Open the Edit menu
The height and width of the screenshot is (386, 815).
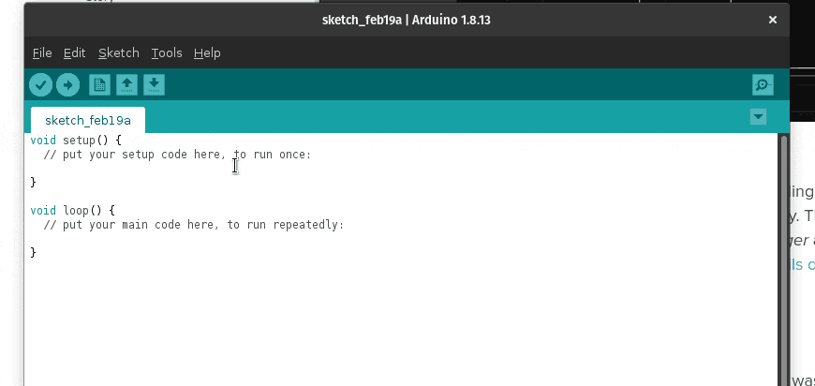(74, 53)
